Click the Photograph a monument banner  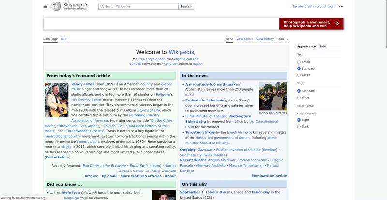tap(311, 24)
